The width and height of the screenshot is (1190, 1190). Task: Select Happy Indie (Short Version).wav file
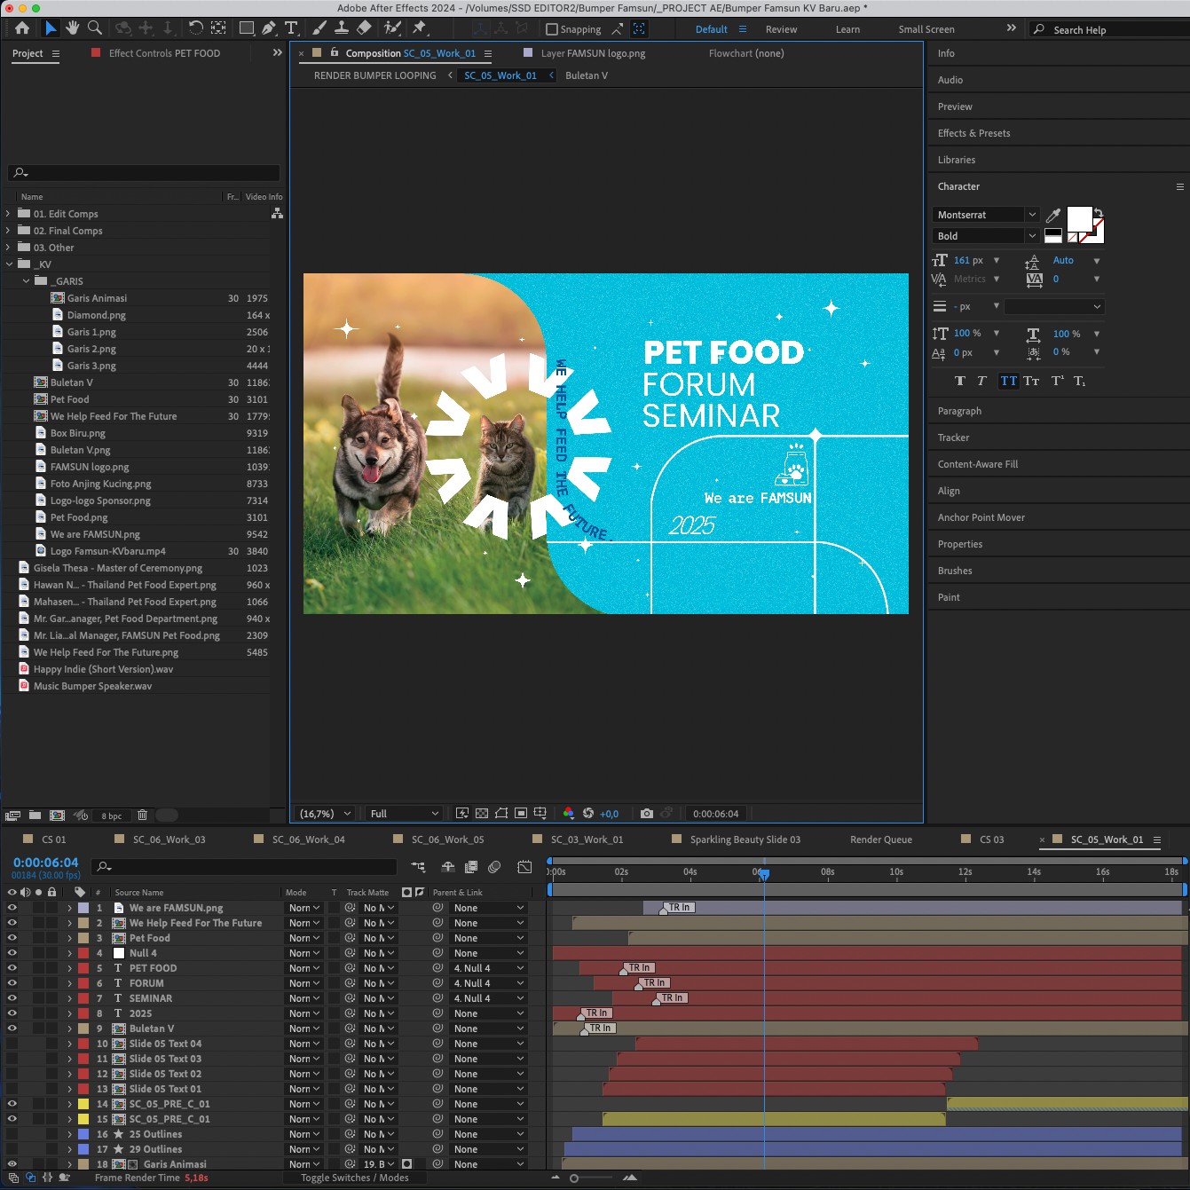103,669
